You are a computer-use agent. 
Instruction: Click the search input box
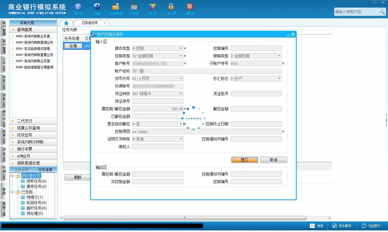coord(356,12)
